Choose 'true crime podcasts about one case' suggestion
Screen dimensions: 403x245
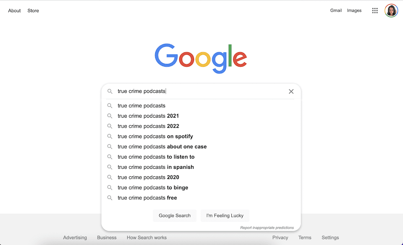pyautogui.click(x=162, y=146)
